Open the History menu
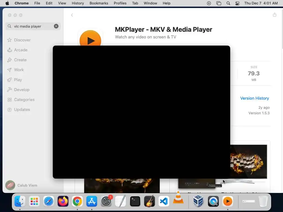The width and height of the screenshot is (283, 212). point(78,3)
